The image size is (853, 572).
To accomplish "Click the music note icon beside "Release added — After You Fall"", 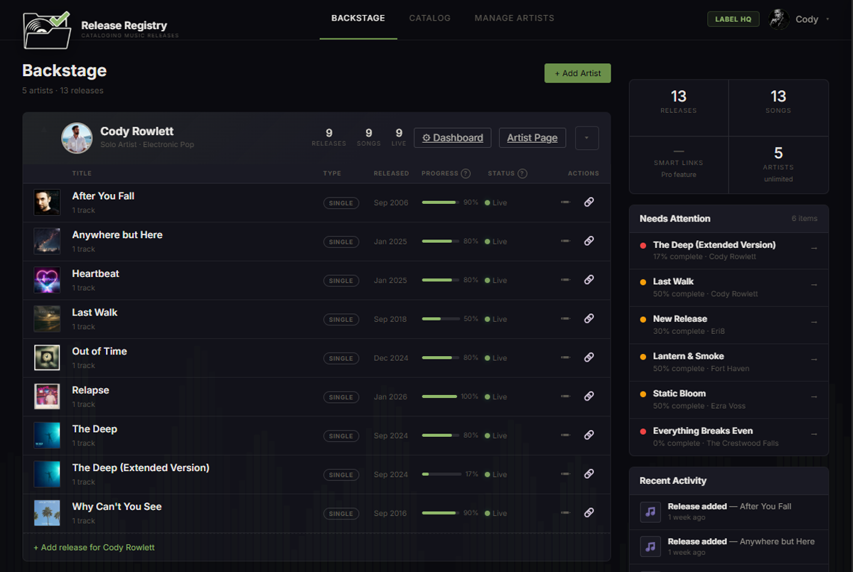I will 650,511.
